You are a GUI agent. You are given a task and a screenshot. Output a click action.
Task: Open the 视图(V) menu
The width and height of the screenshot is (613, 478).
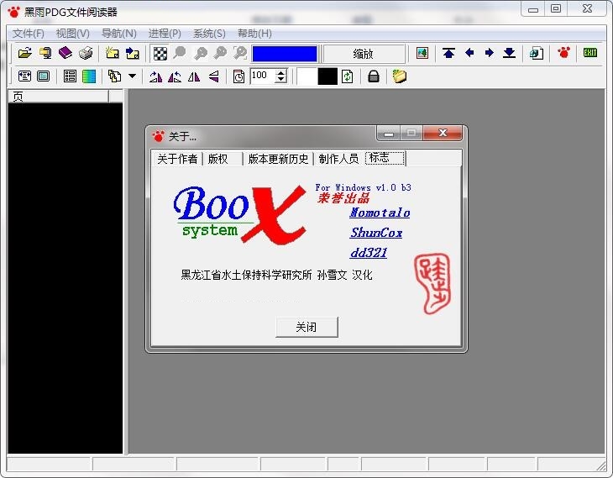pyautogui.click(x=73, y=34)
